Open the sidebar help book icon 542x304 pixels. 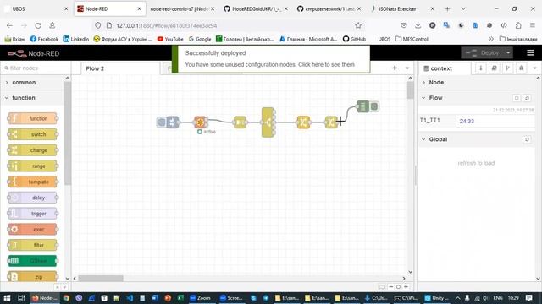(x=494, y=68)
